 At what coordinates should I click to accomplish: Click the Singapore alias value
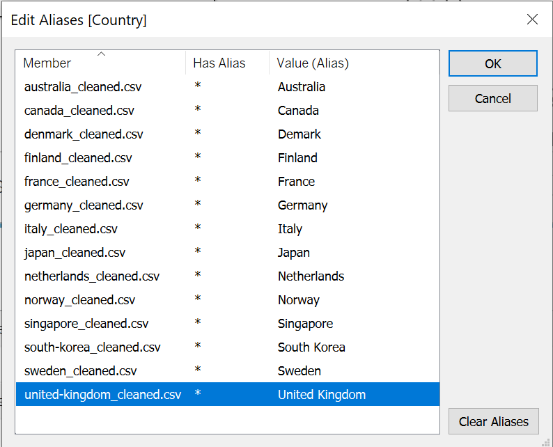pyautogui.click(x=305, y=324)
